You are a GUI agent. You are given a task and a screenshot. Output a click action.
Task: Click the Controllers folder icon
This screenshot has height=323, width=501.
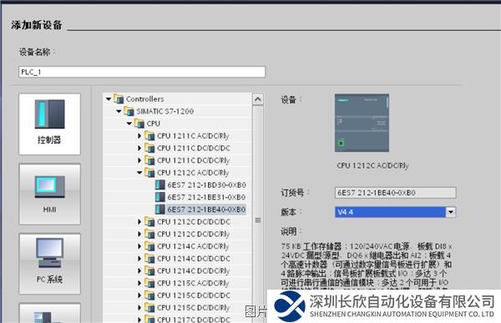119,98
